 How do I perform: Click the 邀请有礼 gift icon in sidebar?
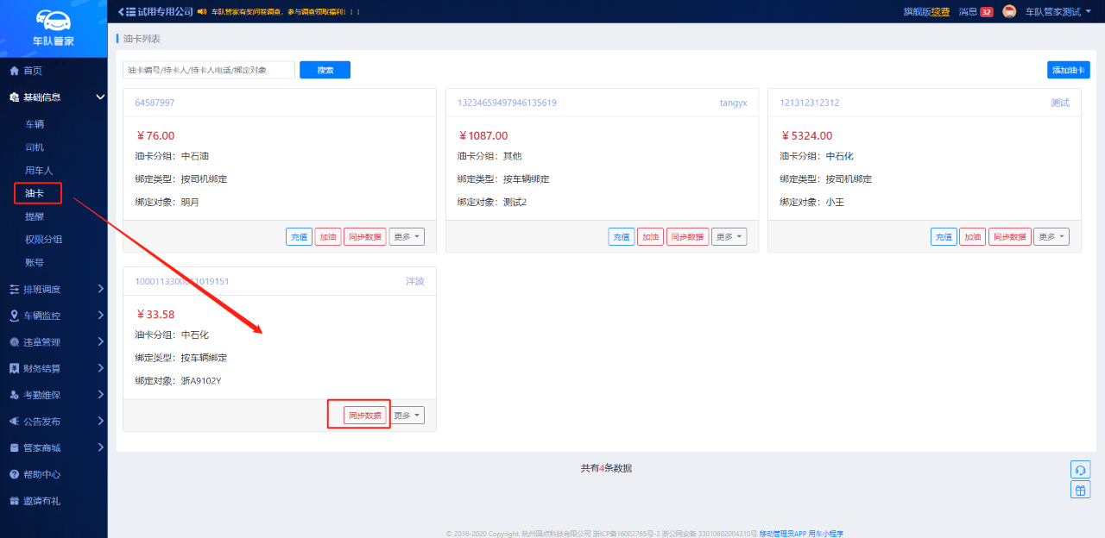coord(14,501)
